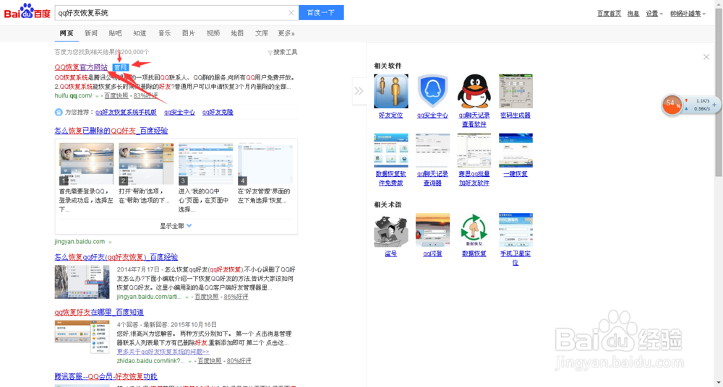Switch to the 知道 tab
Screen dimensions: 723x387
[140, 33]
